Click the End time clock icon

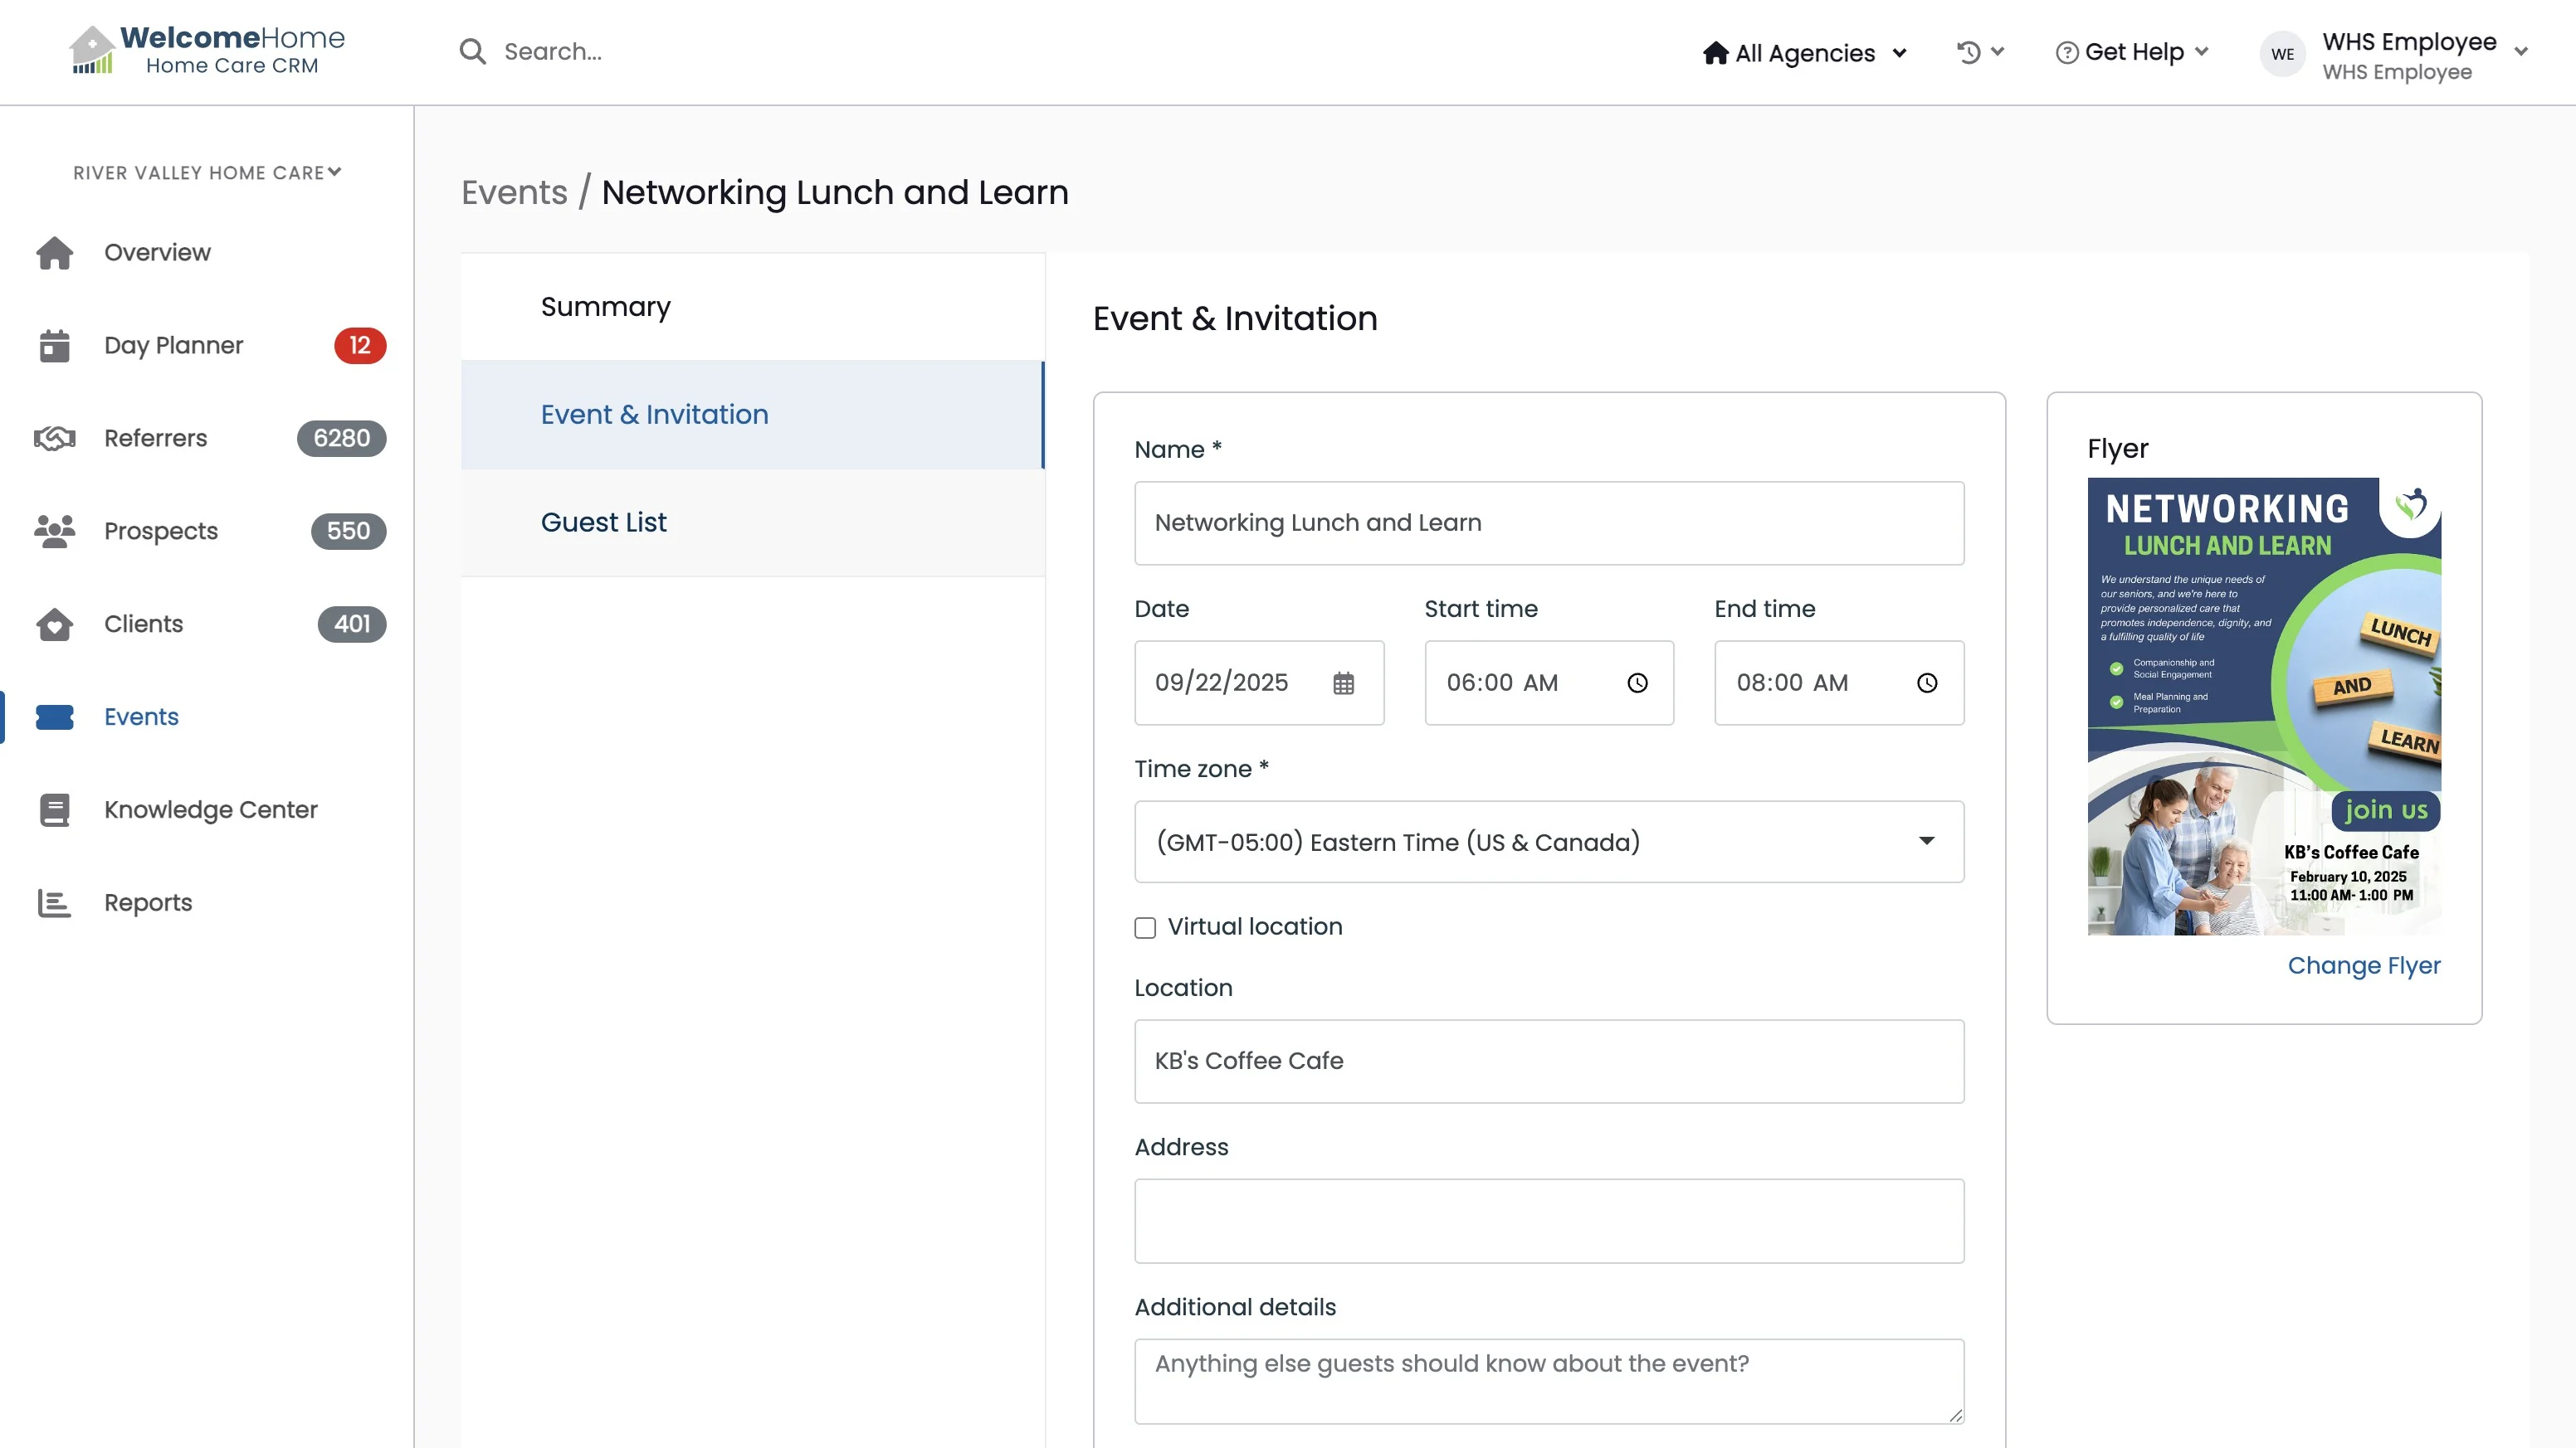(x=1927, y=683)
